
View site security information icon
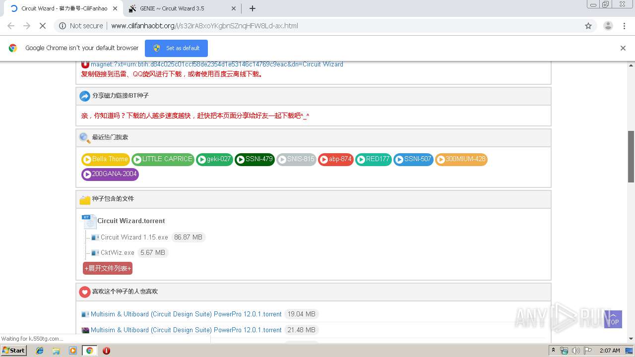tap(63, 26)
